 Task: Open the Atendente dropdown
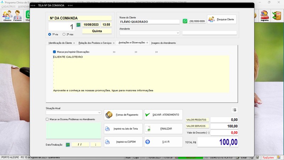coord(178,33)
